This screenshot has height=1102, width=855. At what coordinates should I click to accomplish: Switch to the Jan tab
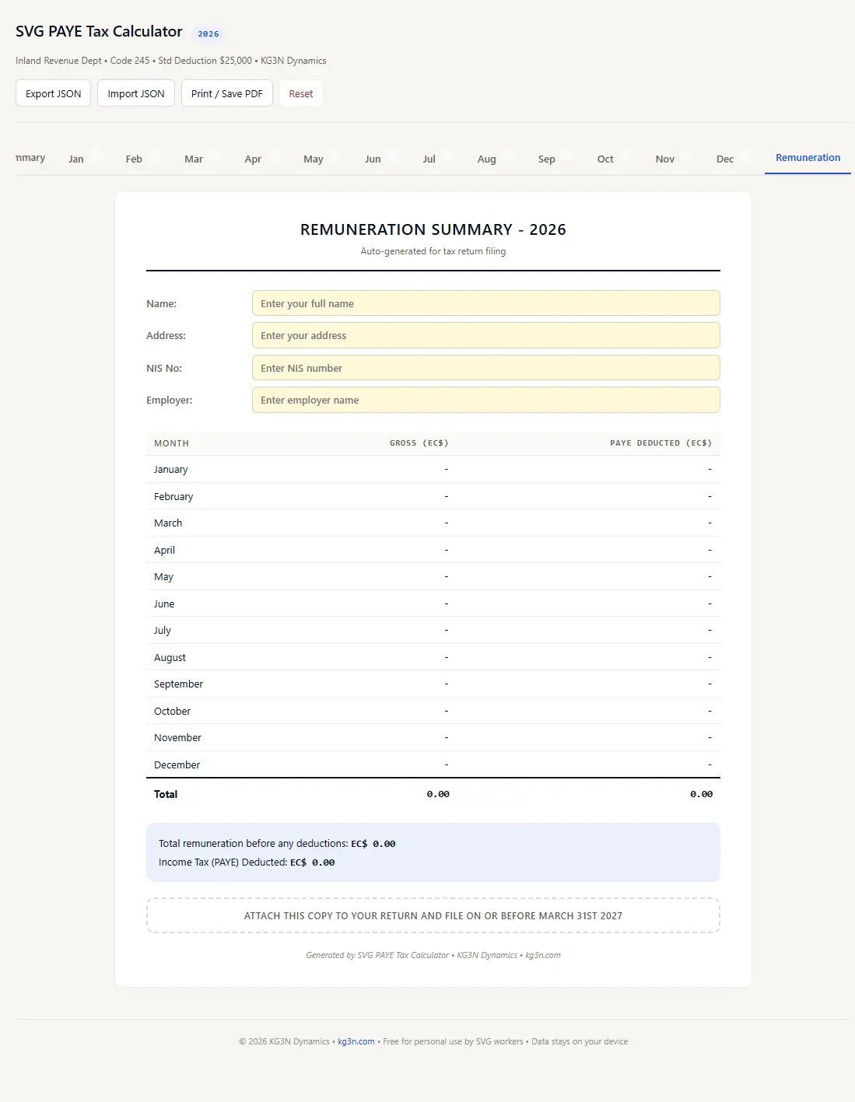click(76, 159)
